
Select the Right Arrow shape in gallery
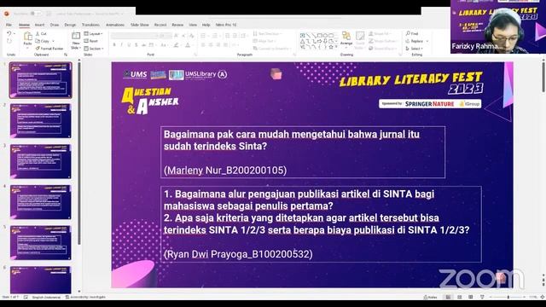point(319,41)
